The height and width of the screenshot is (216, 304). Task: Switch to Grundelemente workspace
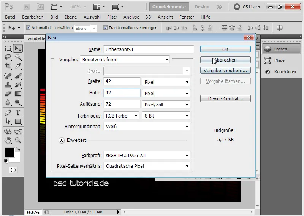click(x=169, y=7)
